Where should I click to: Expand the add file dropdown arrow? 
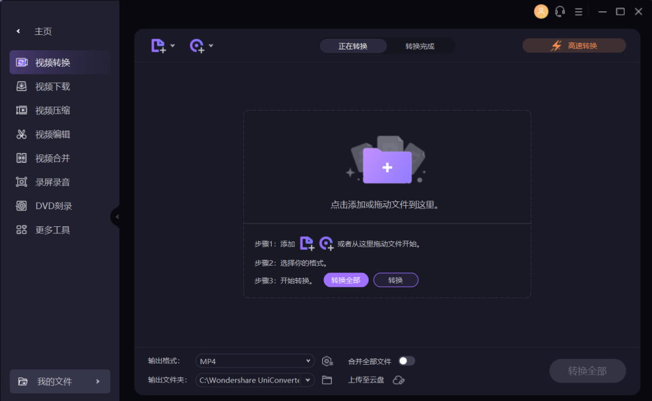pyautogui.click(x=173, y=46)
